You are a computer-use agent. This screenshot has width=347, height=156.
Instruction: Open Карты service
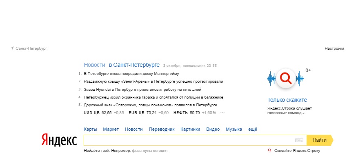90,129
